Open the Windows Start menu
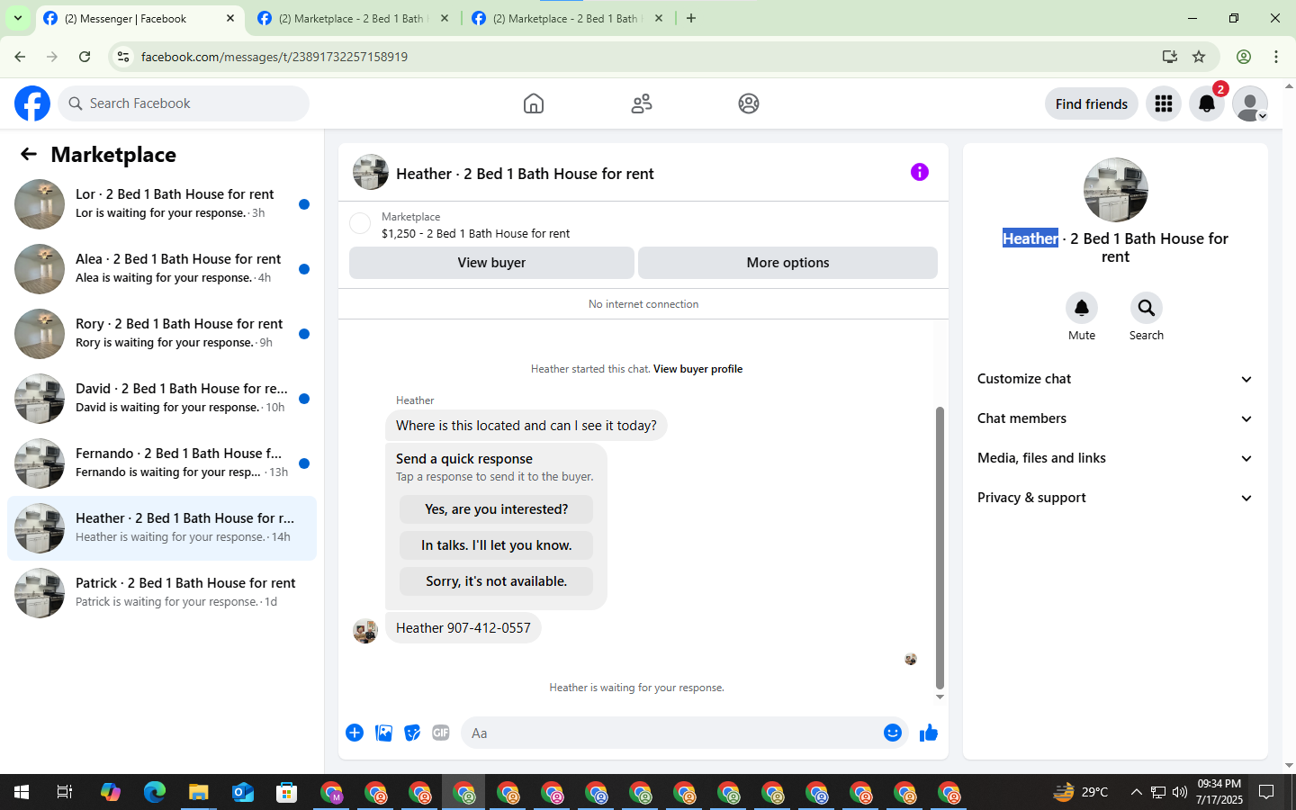Image resolution: width=1296 pixels, height=810 pixels. [22, 792]
